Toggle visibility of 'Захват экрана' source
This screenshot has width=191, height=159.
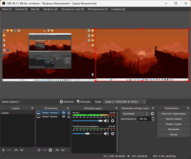pos(64,117)
